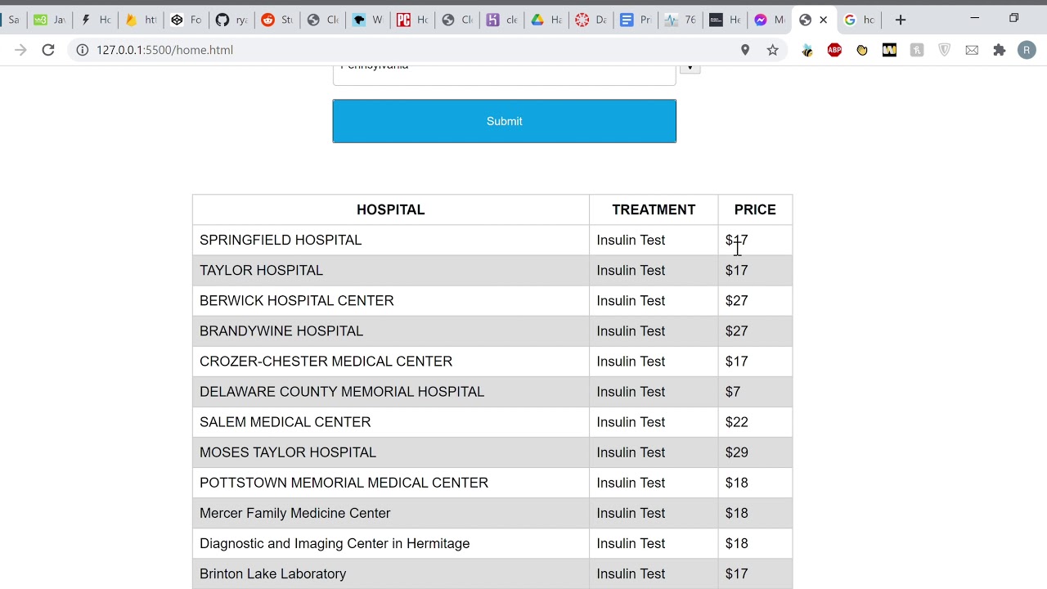Open the Chrome profile avatar R

(1027, 50)
